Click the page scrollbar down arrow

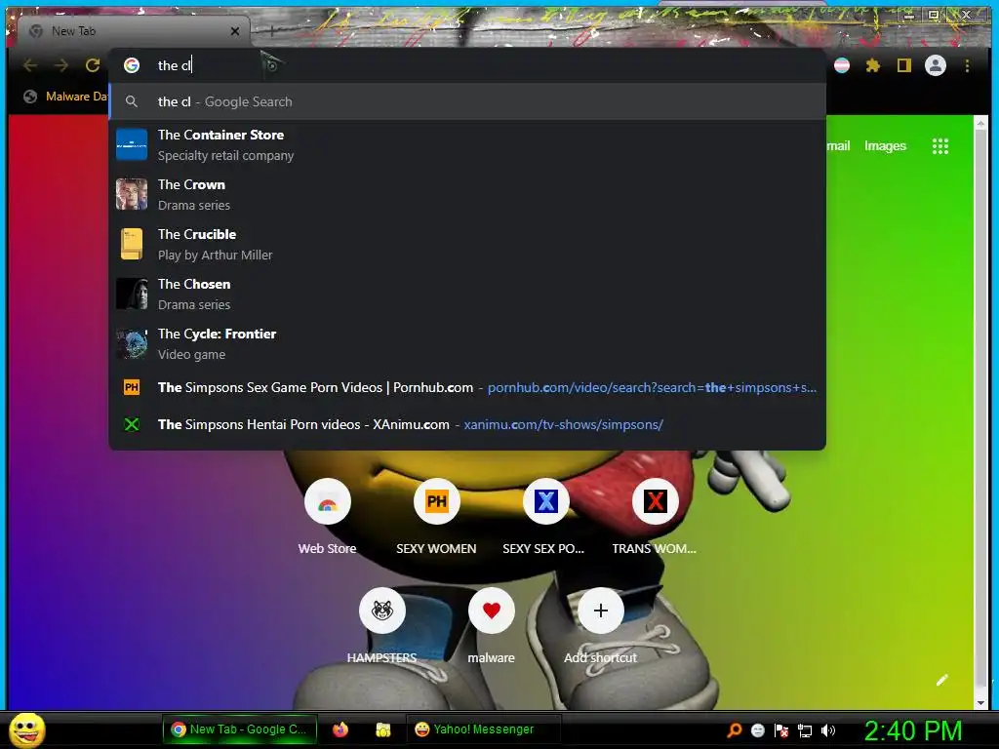coord(980,703)
